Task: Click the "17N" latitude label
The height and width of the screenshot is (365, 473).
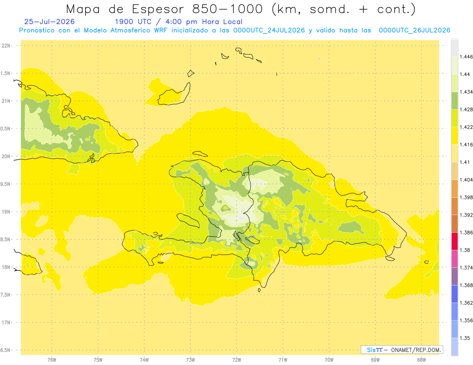Action: (x=6, y=322)
